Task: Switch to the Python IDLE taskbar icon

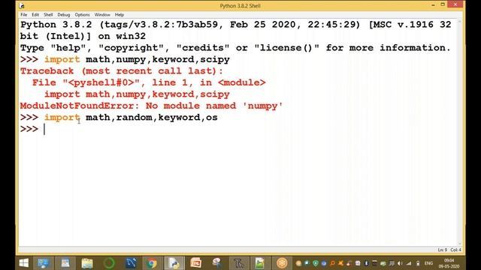Action: click(x=174, y=263)
